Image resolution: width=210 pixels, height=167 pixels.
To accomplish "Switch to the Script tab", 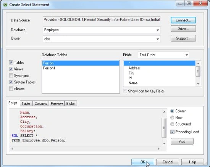I will click(13, 103).
